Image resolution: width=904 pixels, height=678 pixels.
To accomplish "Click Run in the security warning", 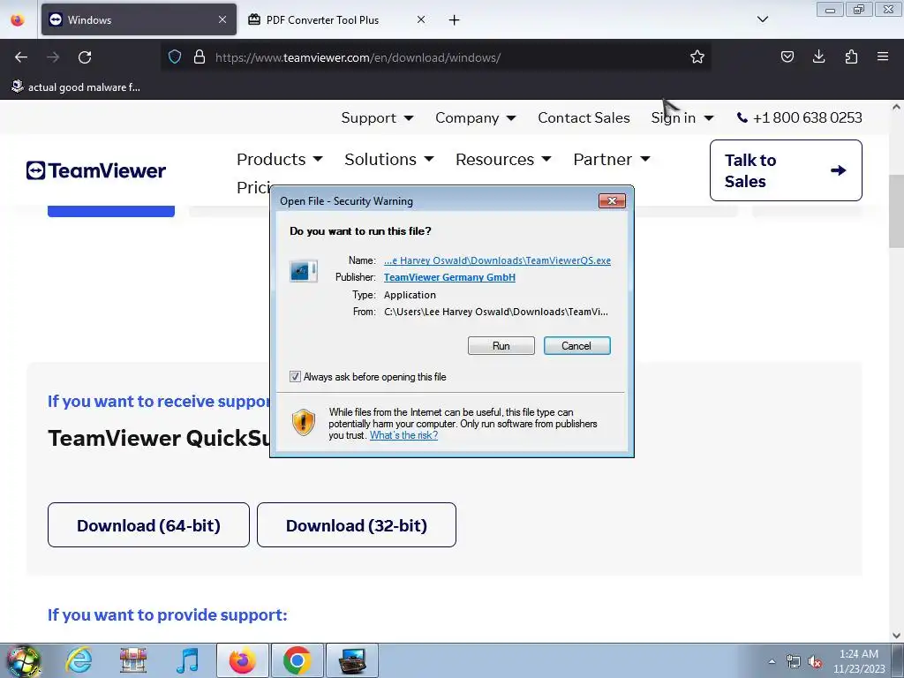I will click(501, 345).
